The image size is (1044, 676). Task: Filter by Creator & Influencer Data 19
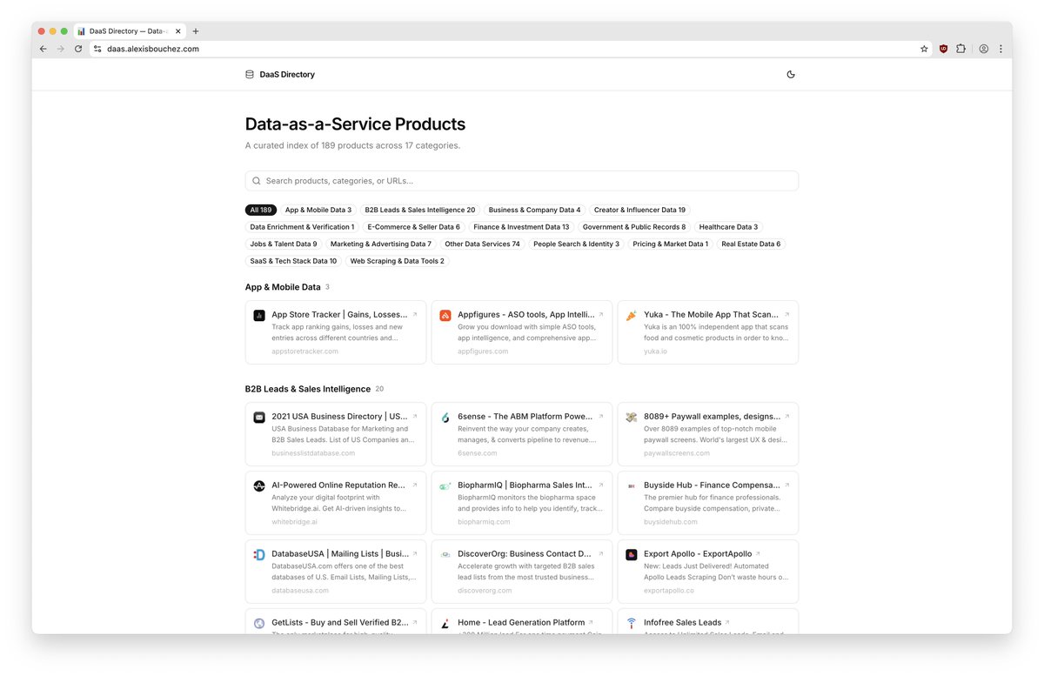click(x=639, y=210)
